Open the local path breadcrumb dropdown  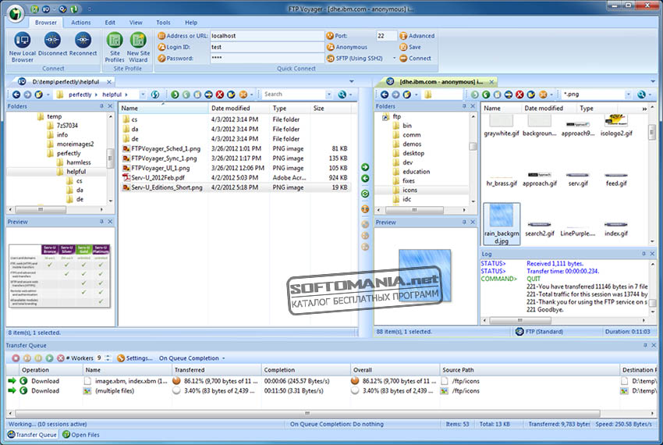click(143, 94)
